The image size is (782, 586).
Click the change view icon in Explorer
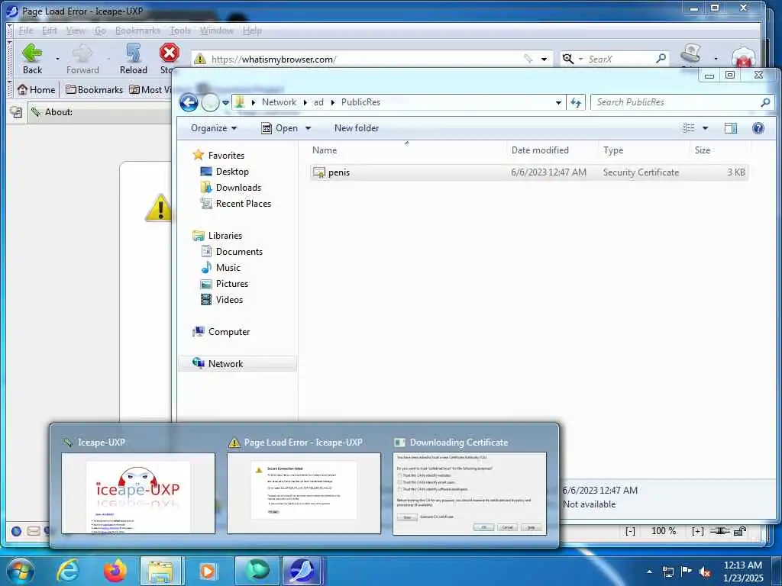pos(689,128)
